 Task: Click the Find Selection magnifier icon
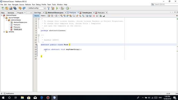tap(61, 16)
